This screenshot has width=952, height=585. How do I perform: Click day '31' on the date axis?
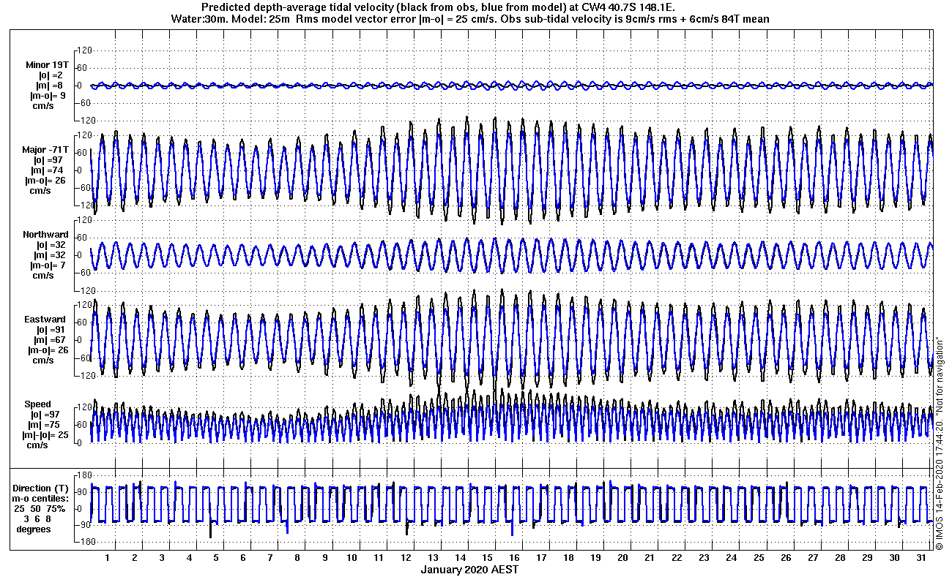(x=921, y=557)
